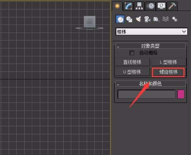Image resolution: width=191 pixels, height=155 pixels.
Task: Select the Helpers tape measure icon
Action: (x=157, y=19)
